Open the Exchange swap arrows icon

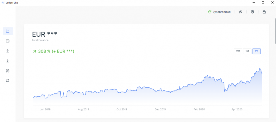pos(8,81)
